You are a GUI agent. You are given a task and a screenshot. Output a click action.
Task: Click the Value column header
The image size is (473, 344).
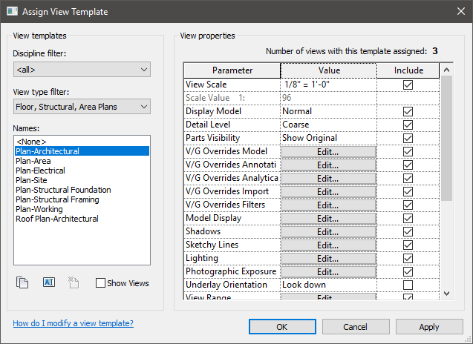pos(329,70)
